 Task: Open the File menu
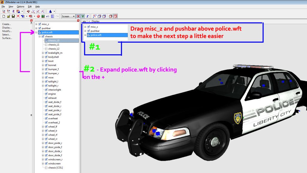point(3,7)
